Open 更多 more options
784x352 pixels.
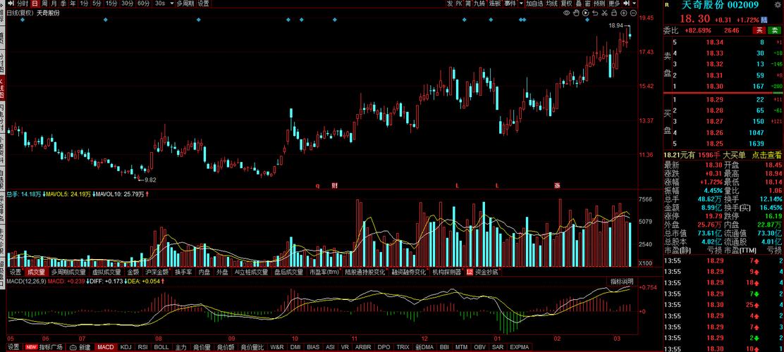614,4
